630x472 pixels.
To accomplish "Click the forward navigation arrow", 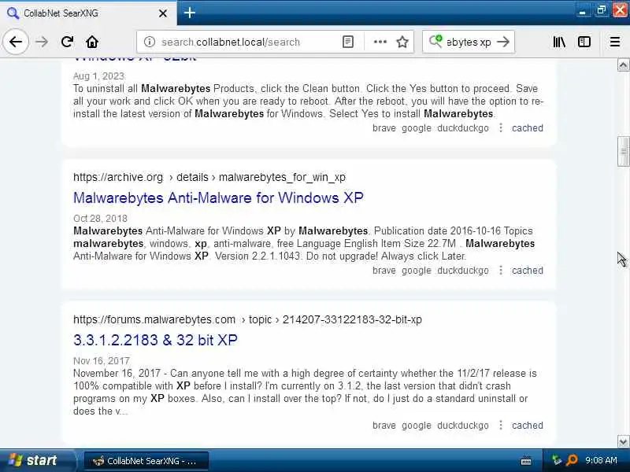I will [42, 42].
